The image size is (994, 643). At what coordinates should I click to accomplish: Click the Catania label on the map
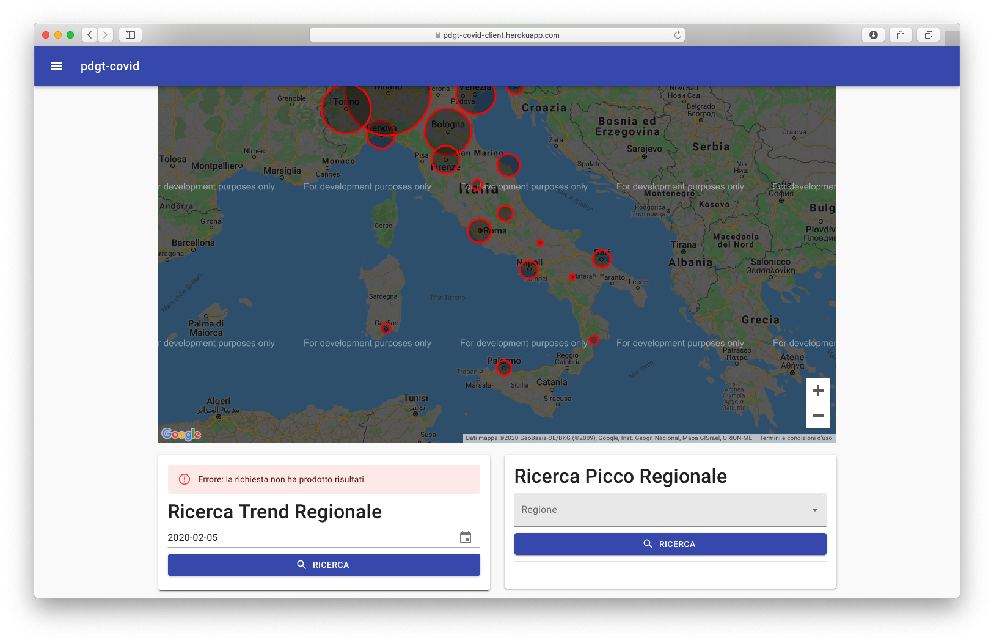[x=552, y=382]
